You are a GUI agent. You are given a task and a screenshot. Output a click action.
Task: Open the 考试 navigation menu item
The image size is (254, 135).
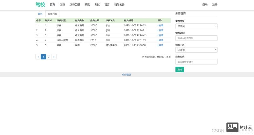coord(97,5)
